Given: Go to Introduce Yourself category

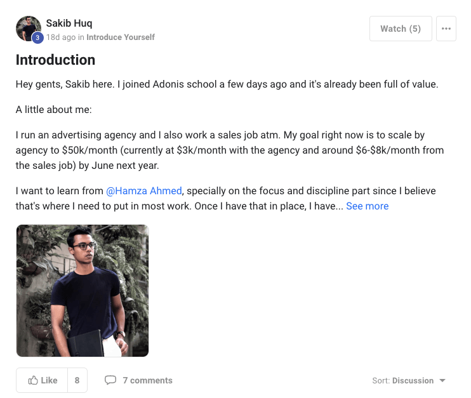Looking at the screenshot, I should click(121, 37).
